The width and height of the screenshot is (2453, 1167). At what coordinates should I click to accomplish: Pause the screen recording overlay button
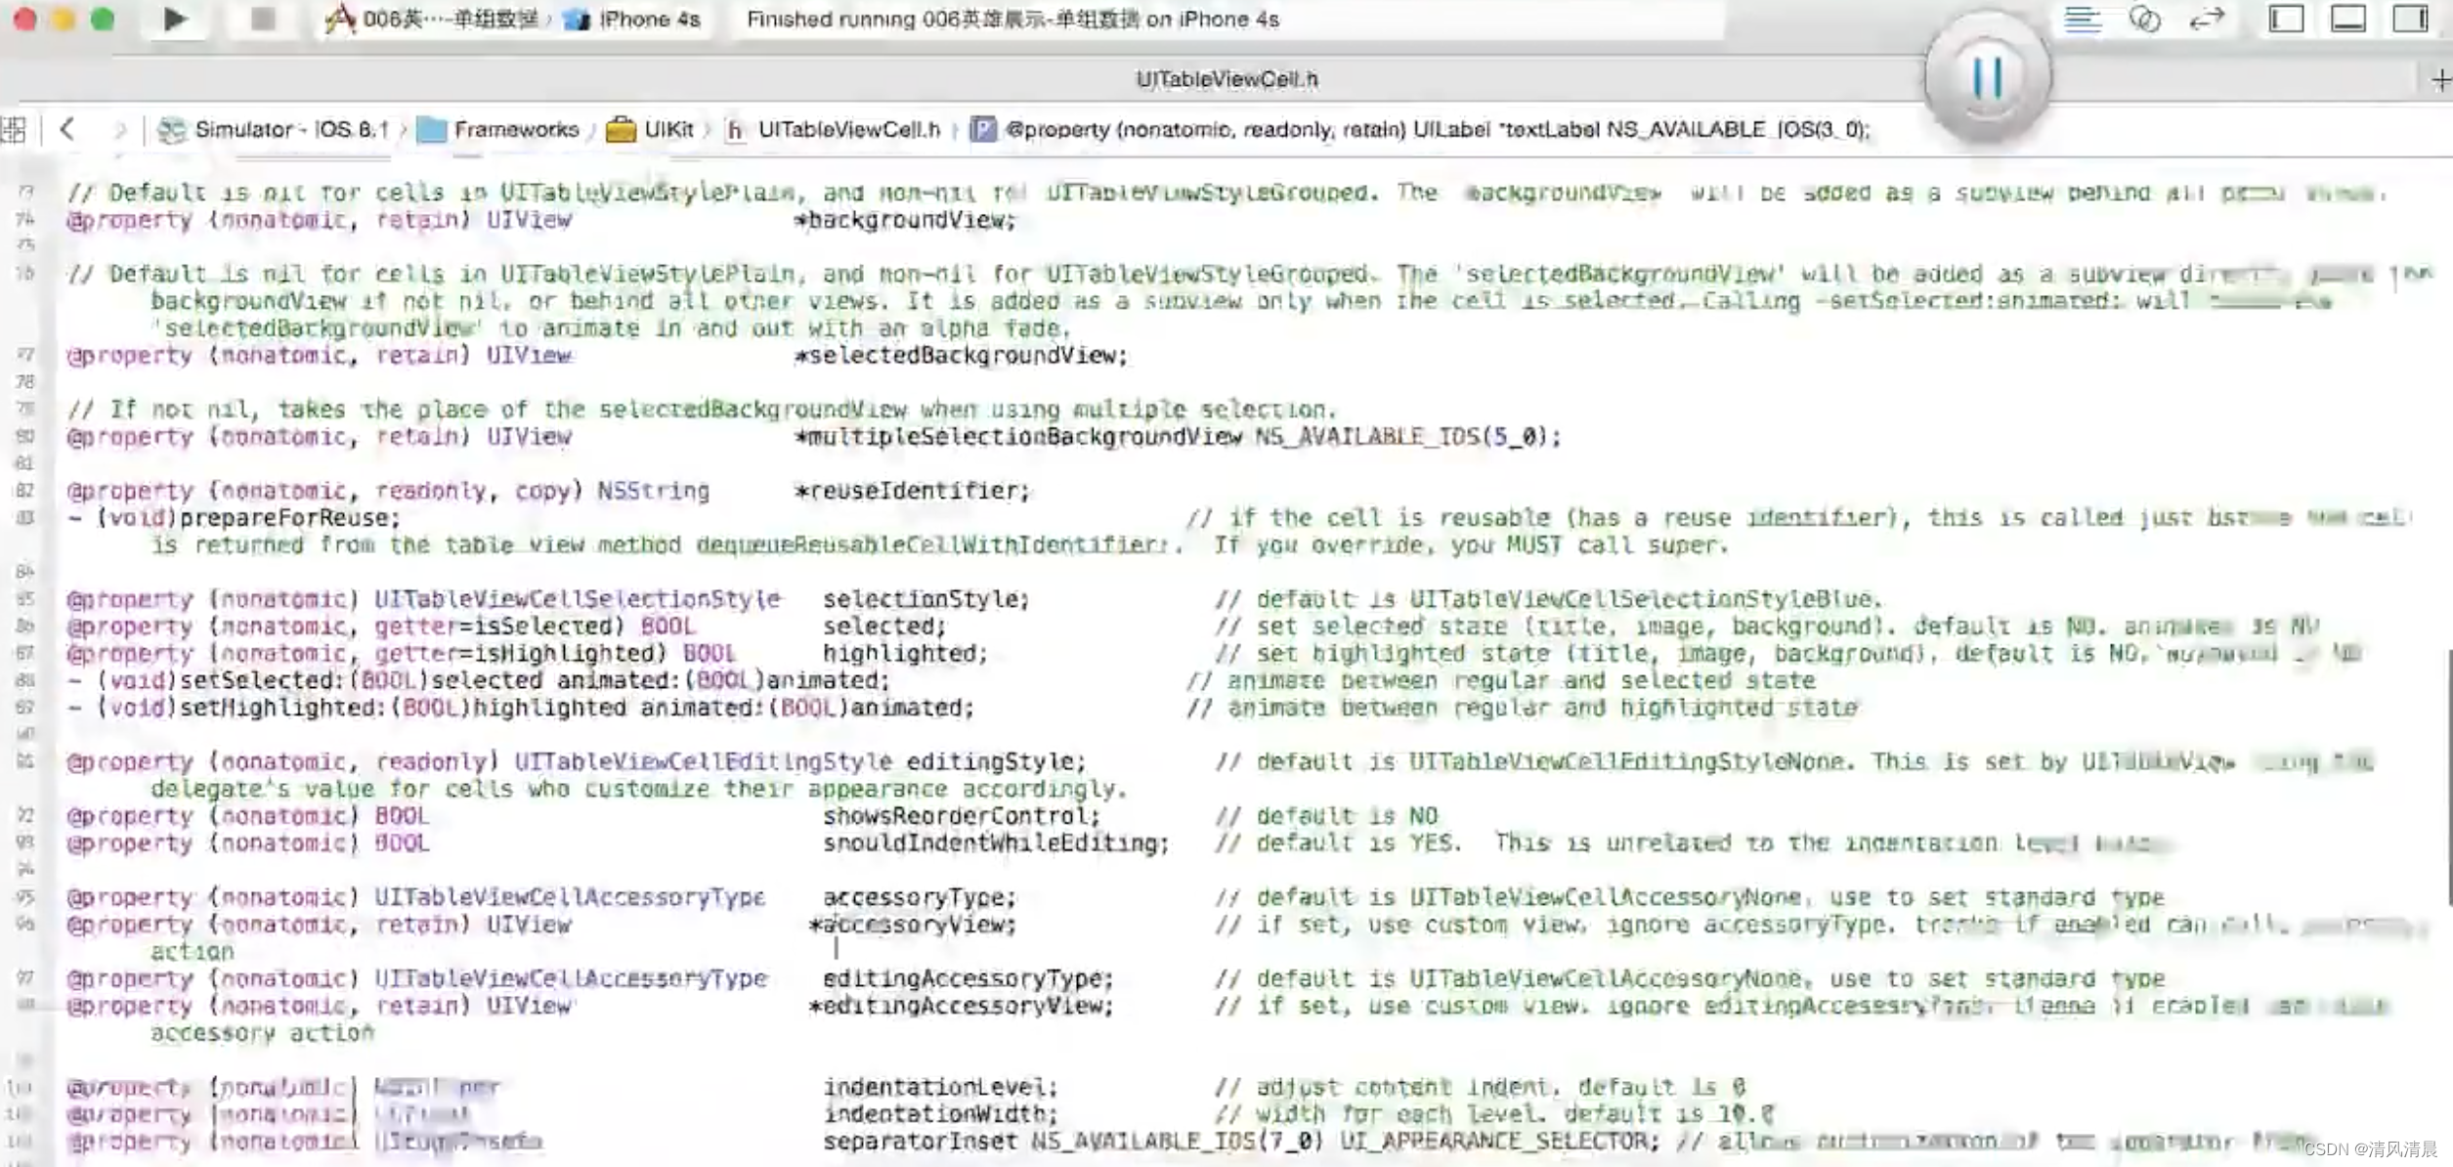point(1987,76)
